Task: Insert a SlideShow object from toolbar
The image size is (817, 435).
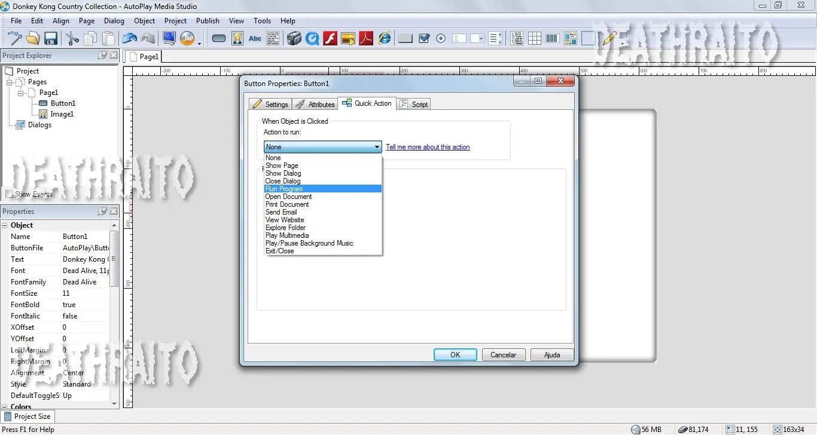Action: click(348, 39)
